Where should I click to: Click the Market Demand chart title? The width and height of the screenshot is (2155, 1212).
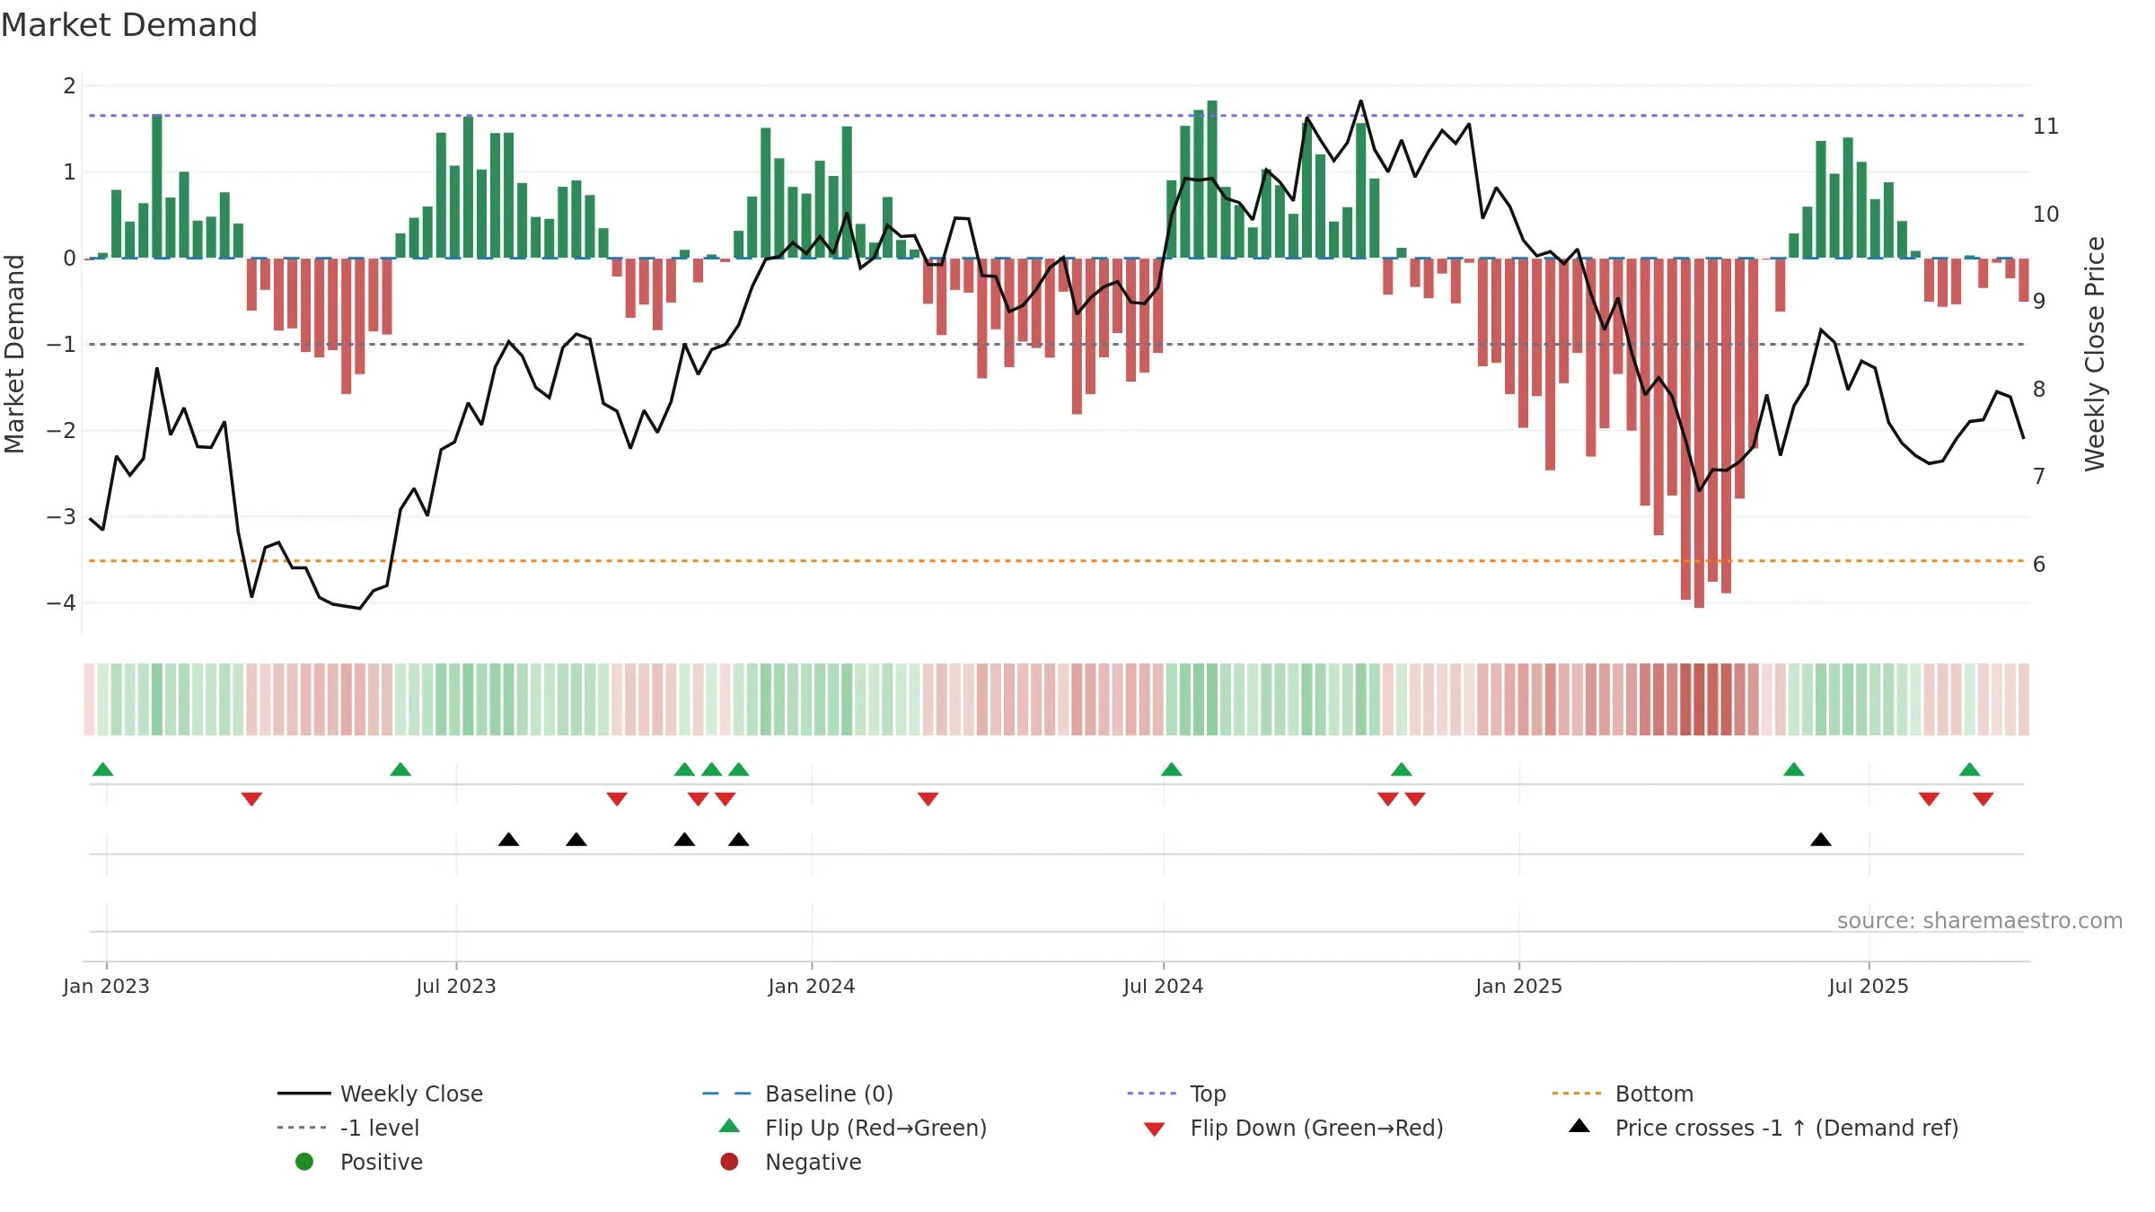point(129,25)
